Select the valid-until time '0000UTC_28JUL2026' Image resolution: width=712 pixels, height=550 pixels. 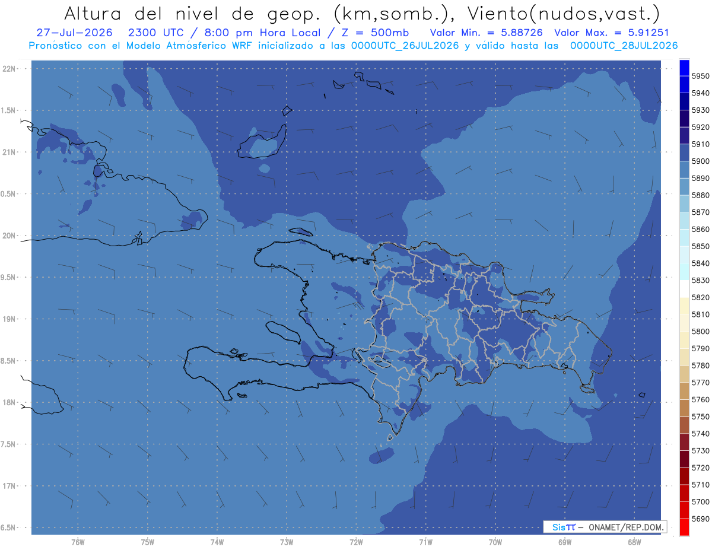(624, 46)
